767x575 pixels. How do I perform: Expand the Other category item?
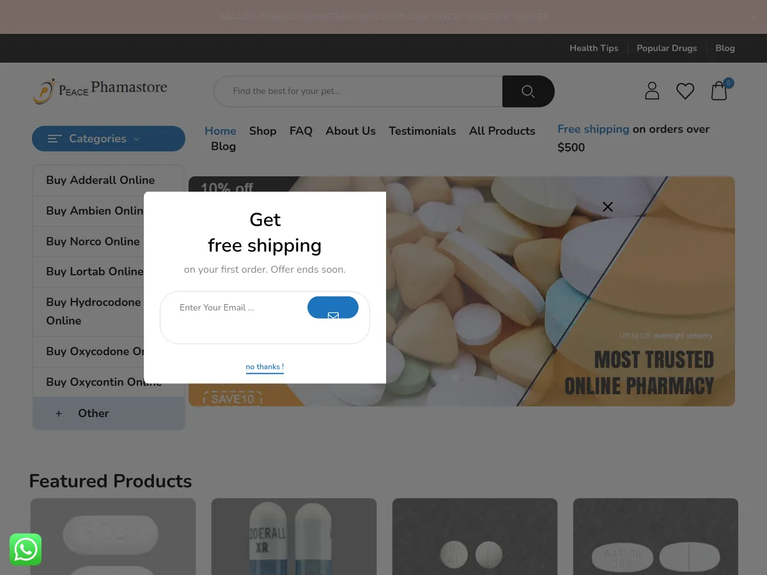pyautogui.click(x=109, y=413)
